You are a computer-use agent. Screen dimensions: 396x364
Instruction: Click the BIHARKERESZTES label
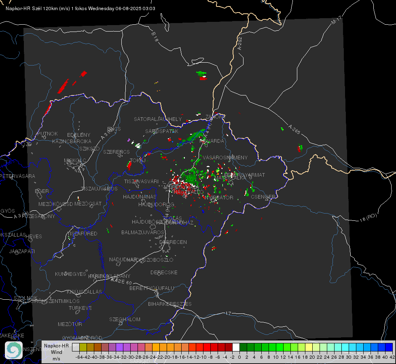click(x=170, y=304)
